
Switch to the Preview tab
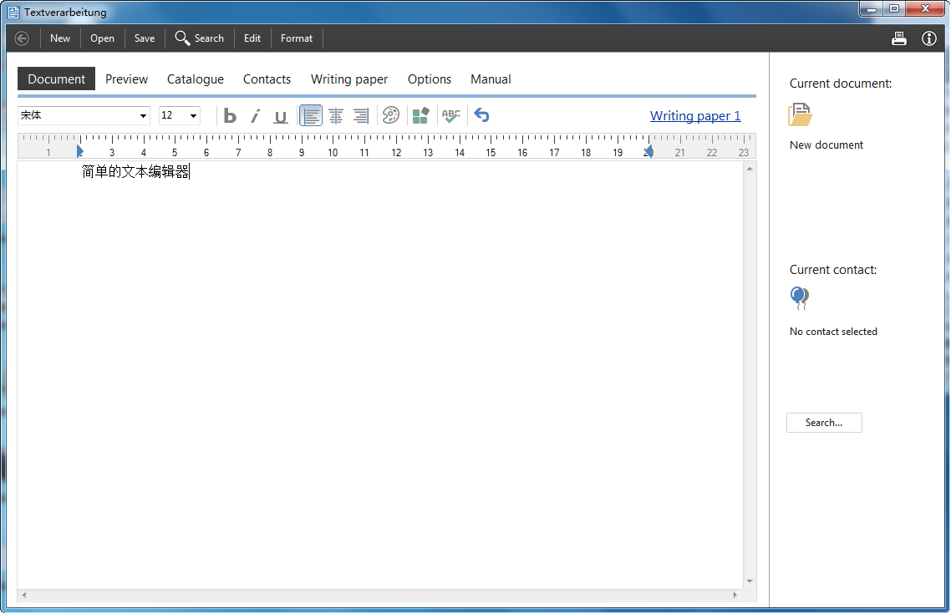point(126,79)
